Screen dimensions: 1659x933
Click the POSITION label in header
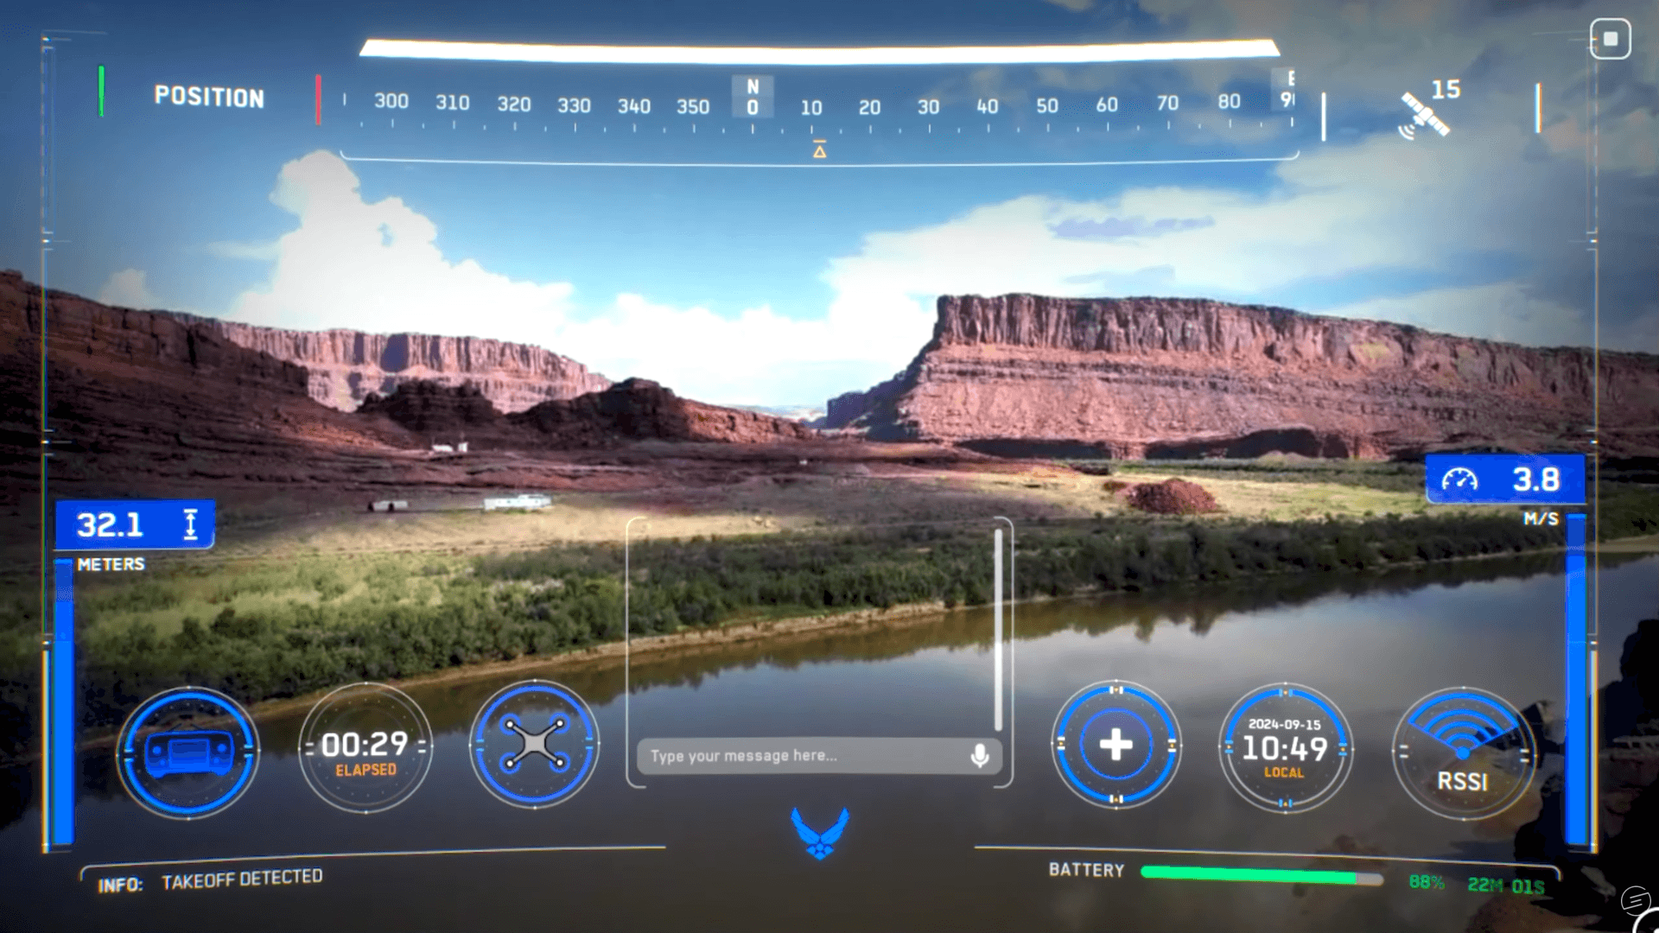(x=209, y=98)
